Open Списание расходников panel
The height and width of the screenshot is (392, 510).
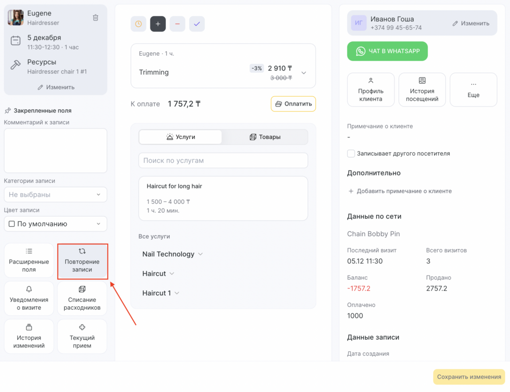click(x=82, y=299)
